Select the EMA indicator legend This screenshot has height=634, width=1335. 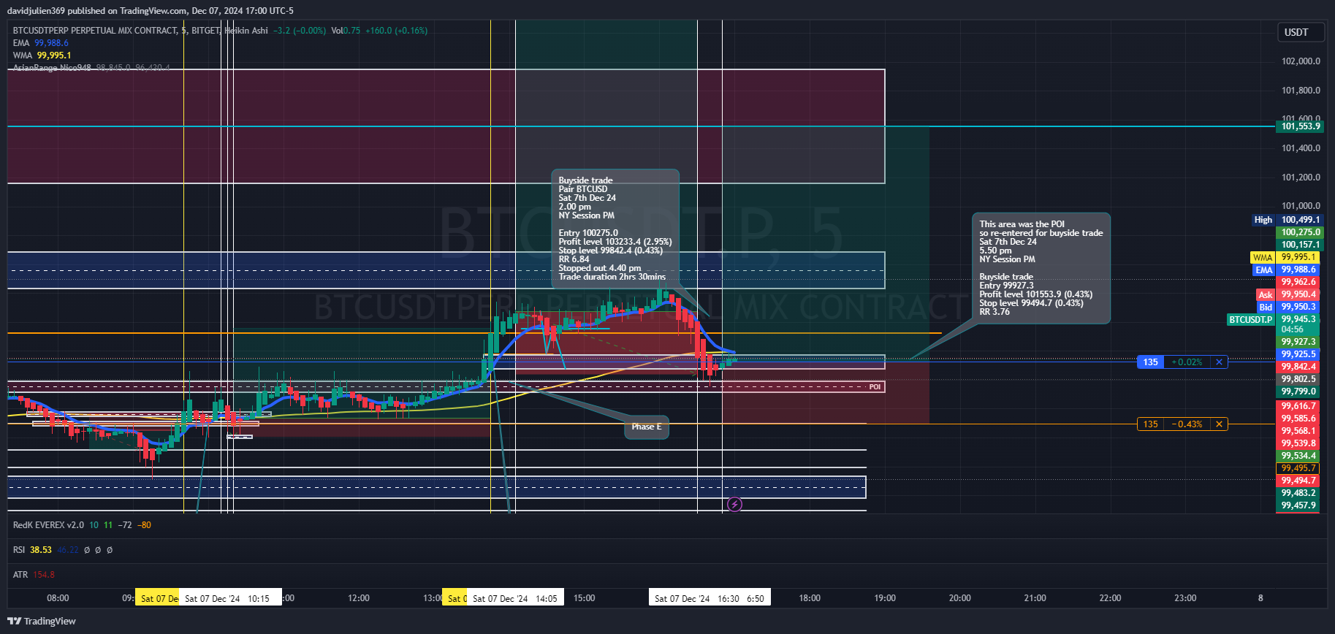[41, 43]
